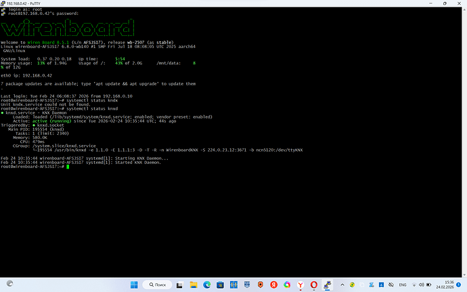This screenshot has height=292, width=467.
Task: Open the battery status tray icon
Action: click(x=429, y=285)
